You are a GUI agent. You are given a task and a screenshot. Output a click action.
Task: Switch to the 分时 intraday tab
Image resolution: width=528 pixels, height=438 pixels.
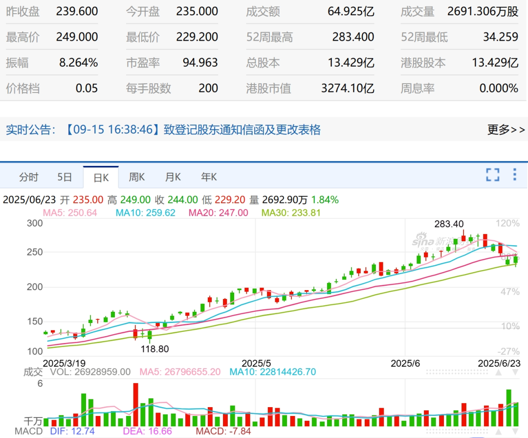point(29,177)
